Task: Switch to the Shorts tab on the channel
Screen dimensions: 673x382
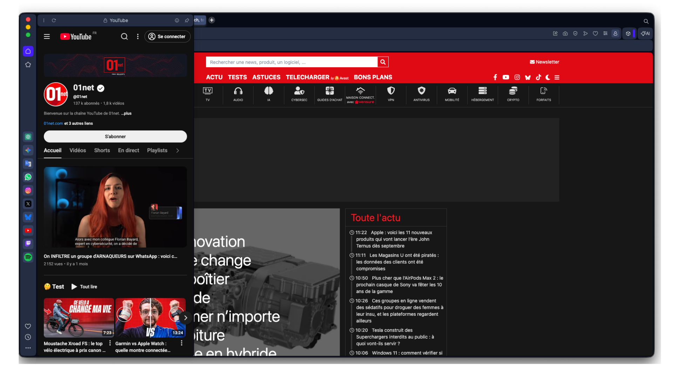Action: click(102, 150)
